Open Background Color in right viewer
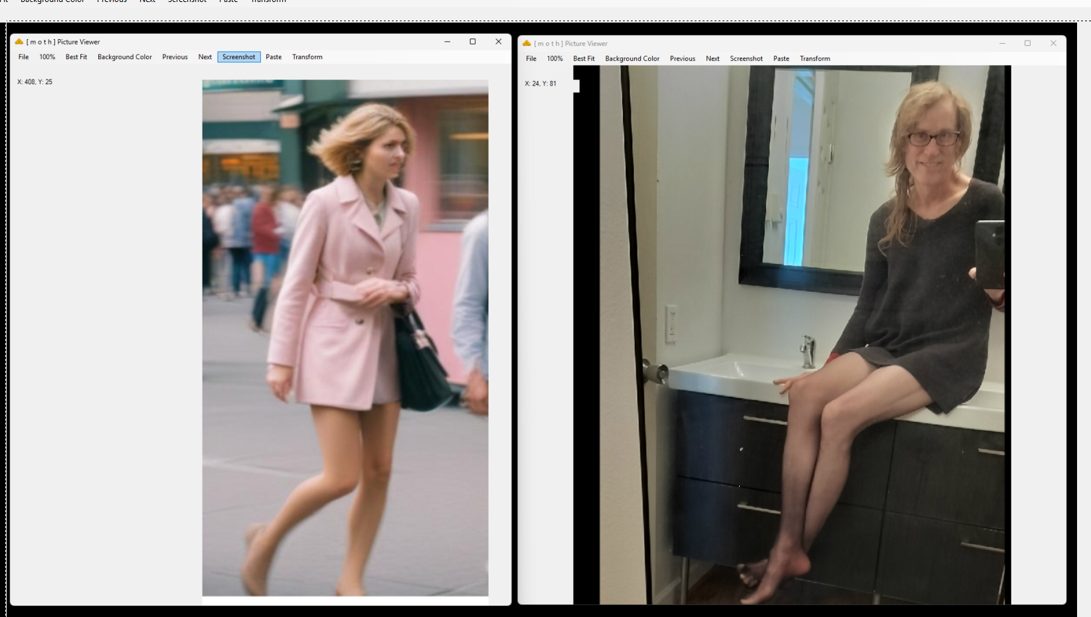 point(632,59)
